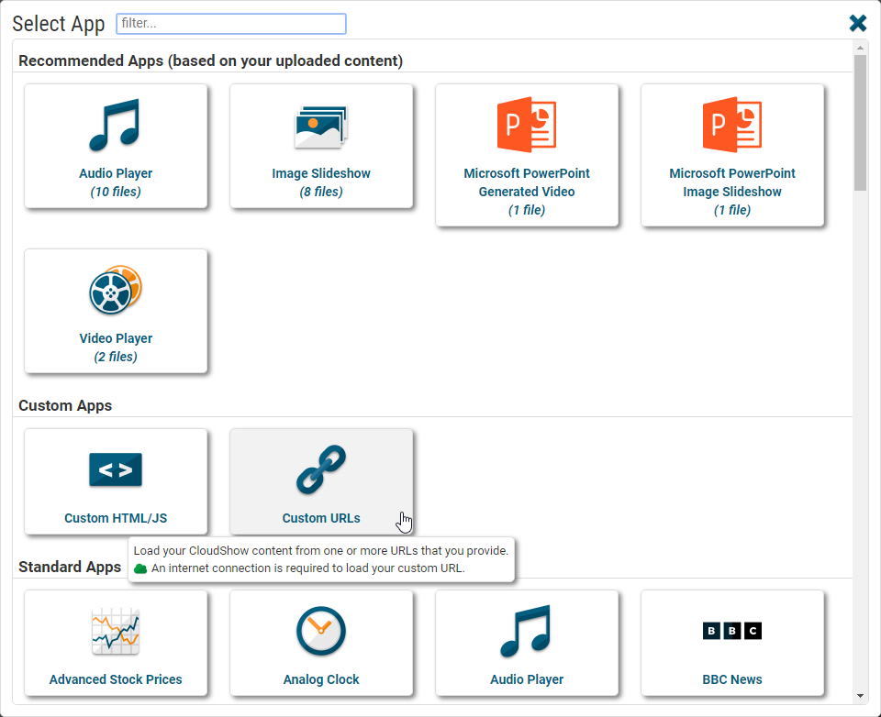This screenshot has height=717, width=881.
Task: Click the Advanced Stock Prices label
Action: pyautogui.click(x=116, y=679)
